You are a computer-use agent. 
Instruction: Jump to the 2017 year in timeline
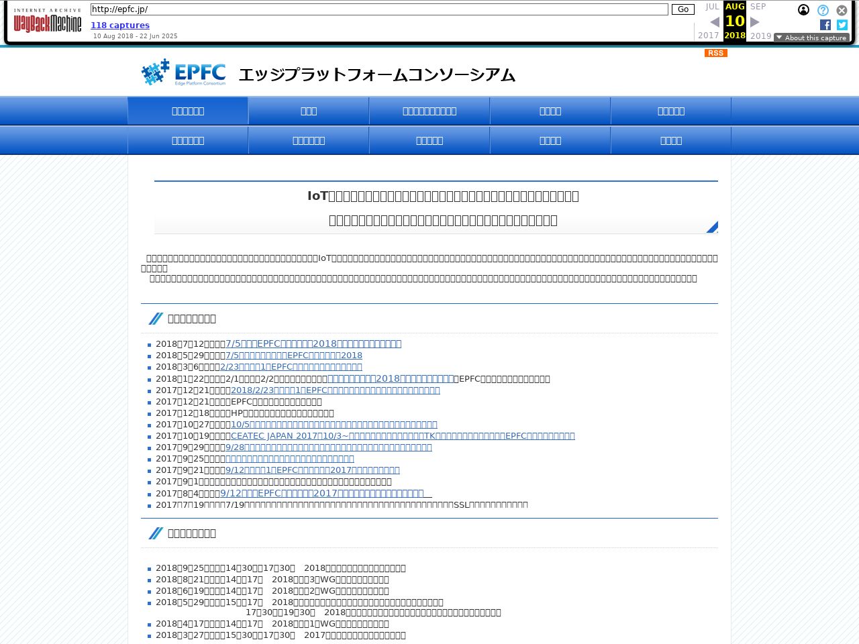click(708, 36)
